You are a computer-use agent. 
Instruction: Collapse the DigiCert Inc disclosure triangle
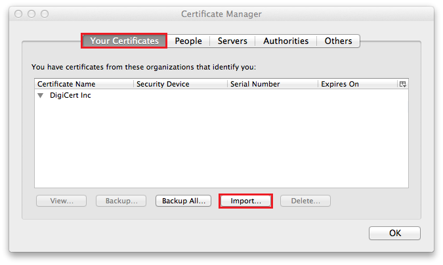[x=41, y=96]
